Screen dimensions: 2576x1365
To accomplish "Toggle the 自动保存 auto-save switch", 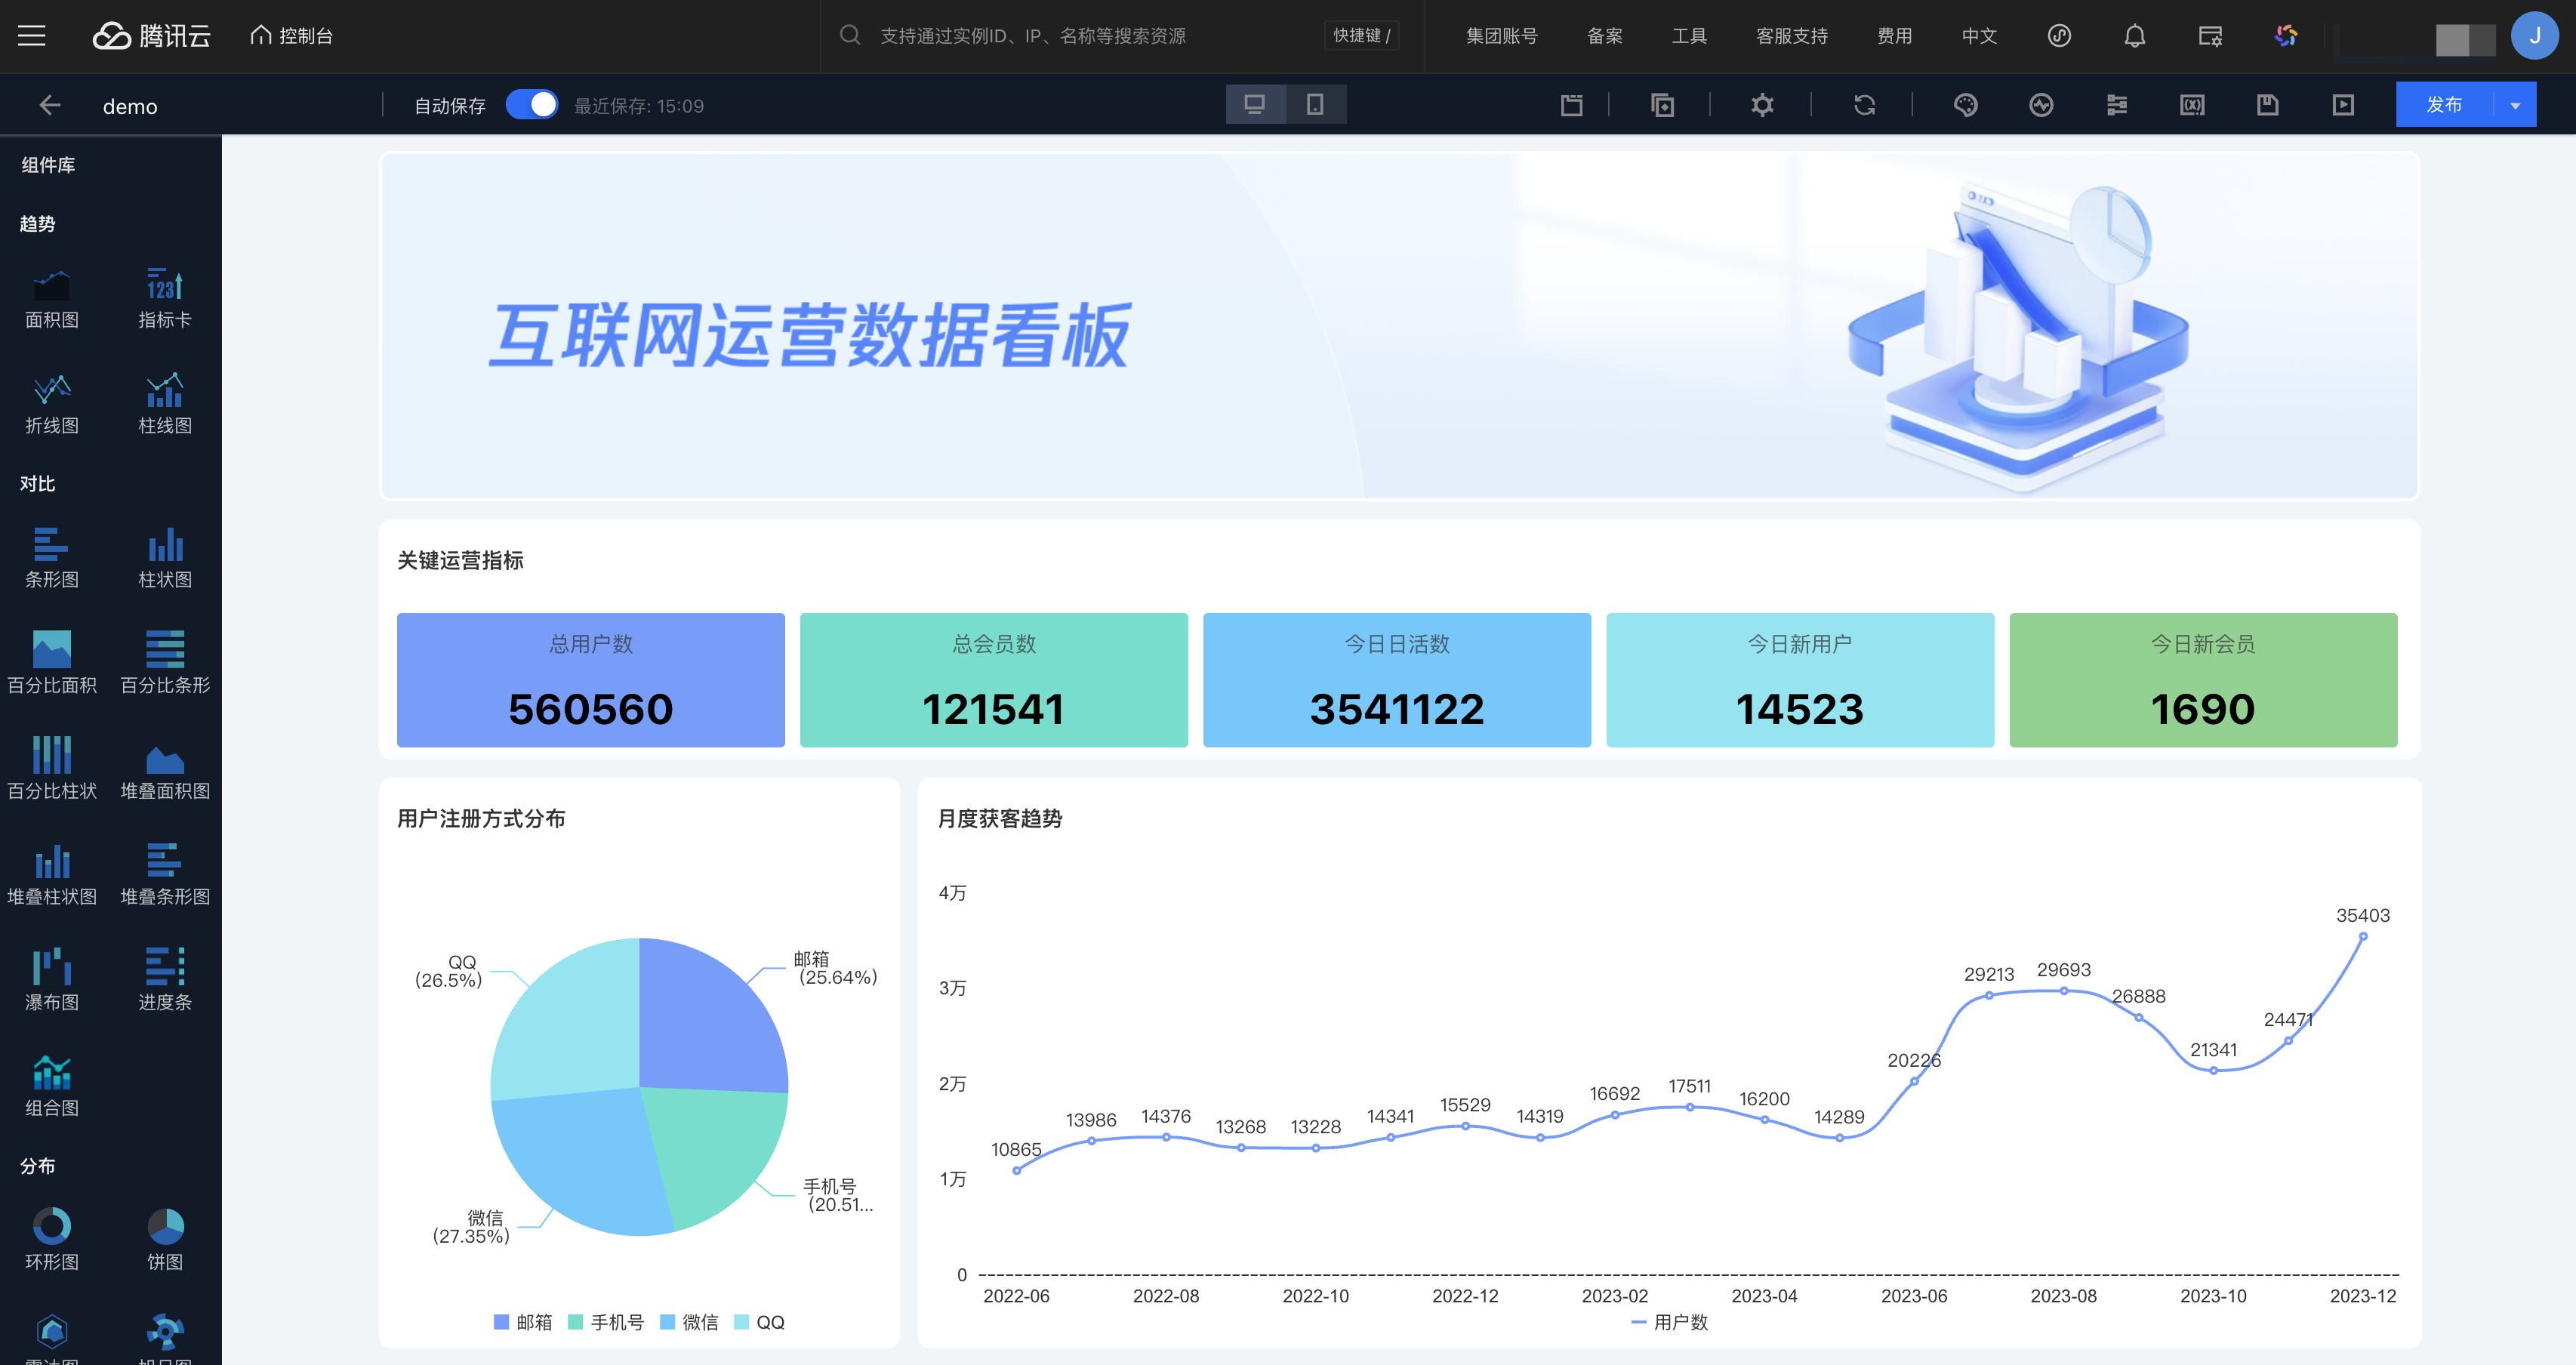I will click(x=531, y=105).
